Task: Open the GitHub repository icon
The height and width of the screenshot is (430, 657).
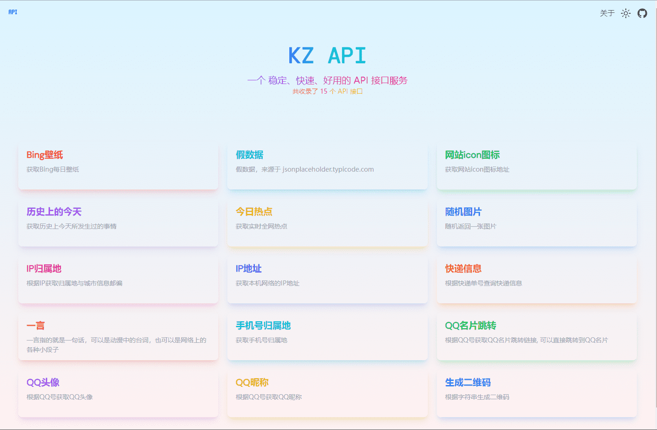Action: pos(642,13)
